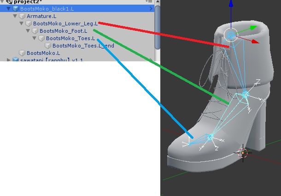The image size is (281, 196).
Task: Click the cube icon beside BootsMoko_Toes.L_end
Action: click(48, 46)
